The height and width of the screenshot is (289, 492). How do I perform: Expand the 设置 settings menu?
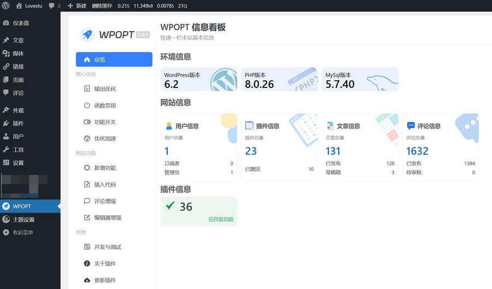click(18, 163)
